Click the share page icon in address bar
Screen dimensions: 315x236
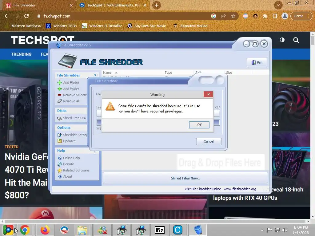(223, 16)
